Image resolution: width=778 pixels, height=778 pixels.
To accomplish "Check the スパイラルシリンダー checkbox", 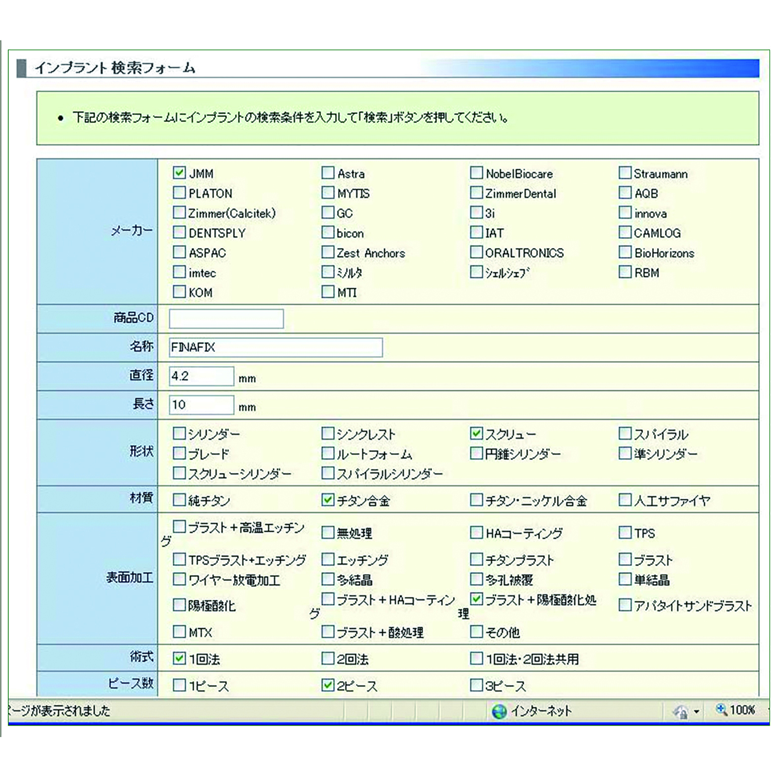I will tap(328, 473).
